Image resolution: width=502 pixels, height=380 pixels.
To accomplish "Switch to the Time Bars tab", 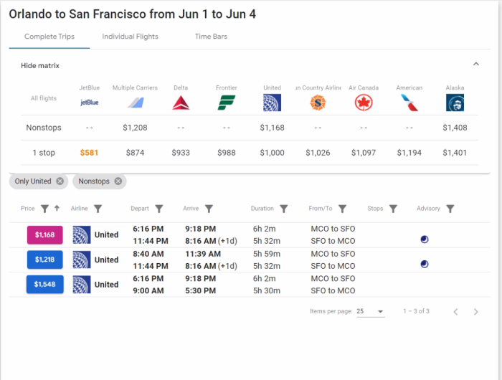I will (x=211, y=37).
